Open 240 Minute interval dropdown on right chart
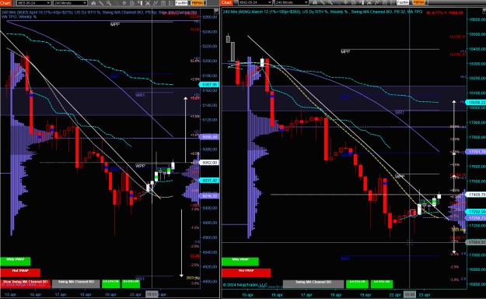The width and height of the screenshot is (486, 299). tap(292, 3)
